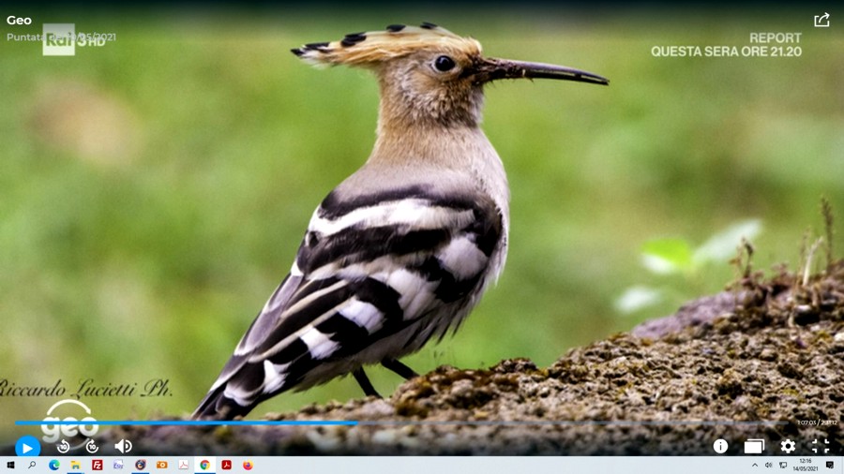Open the taskbar clock and date

806,466
